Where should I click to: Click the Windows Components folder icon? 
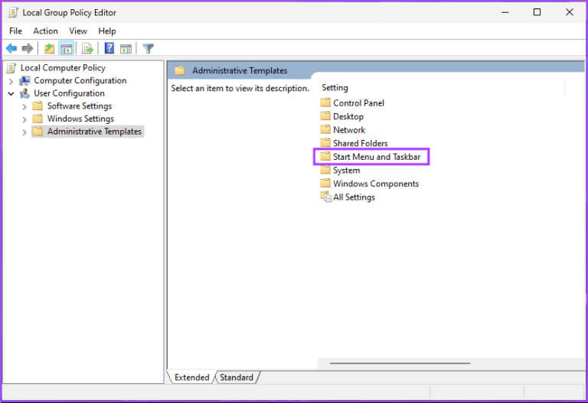point(325,184)
